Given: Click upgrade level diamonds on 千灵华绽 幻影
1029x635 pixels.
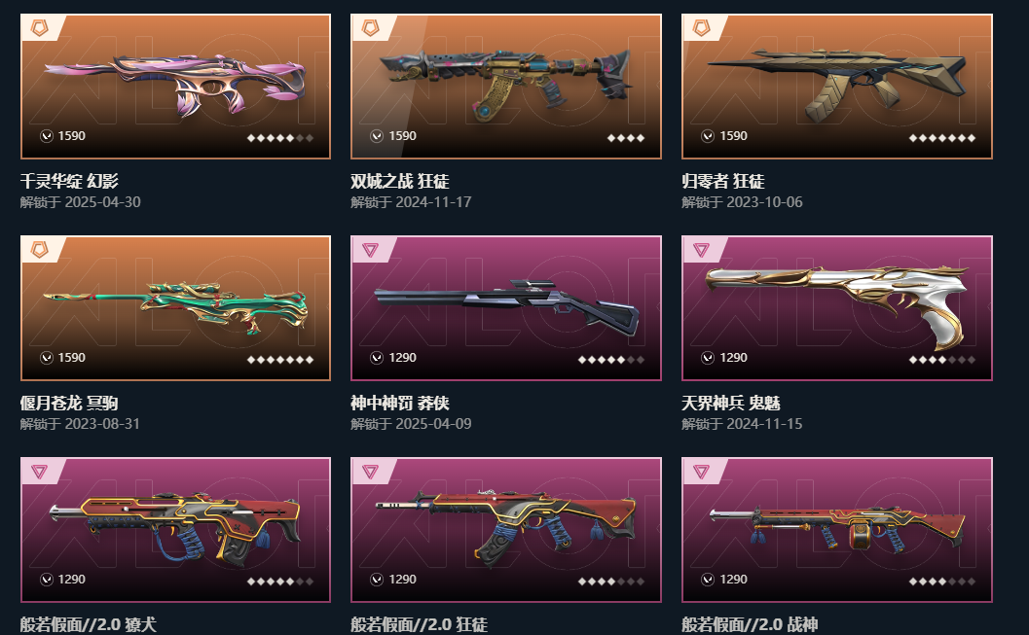Looking at the screenshot, I should (x=280, y=138).
